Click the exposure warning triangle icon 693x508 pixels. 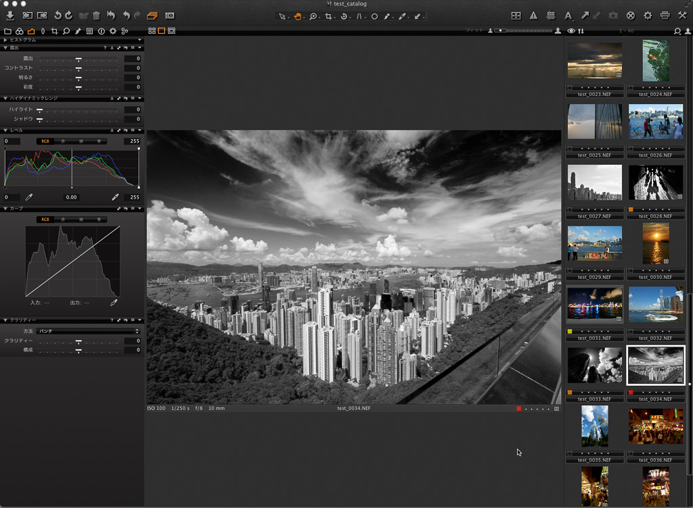click(533, 16)
